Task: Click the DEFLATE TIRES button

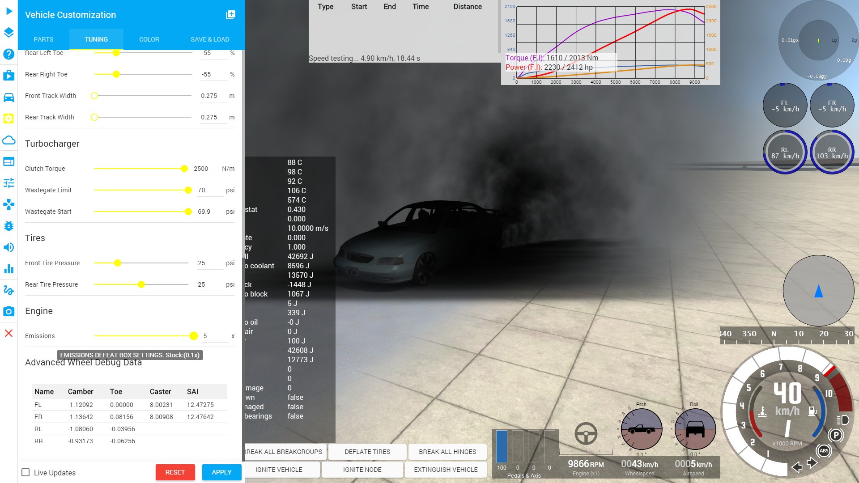Action: tap(367, 452)
